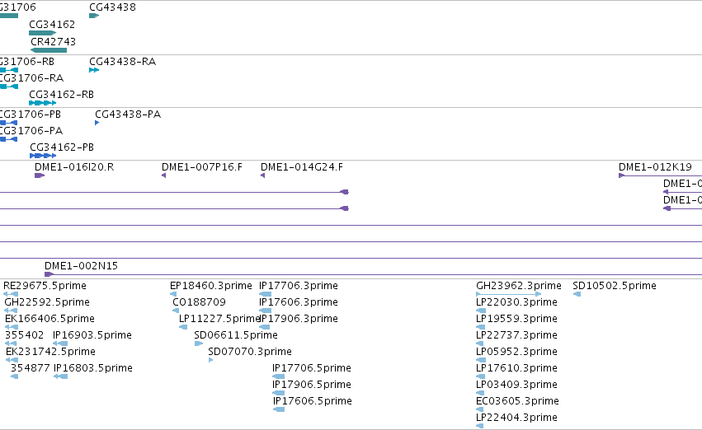Click the CG34162 gene bar
Image resolution: width=702 pixels, height=430 pixels.
click(43, 33)
